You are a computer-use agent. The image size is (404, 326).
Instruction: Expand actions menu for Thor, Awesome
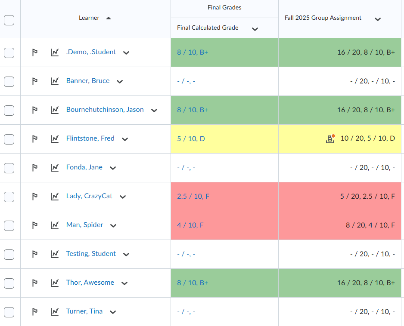pyautogui.click(x=124, y=283)
